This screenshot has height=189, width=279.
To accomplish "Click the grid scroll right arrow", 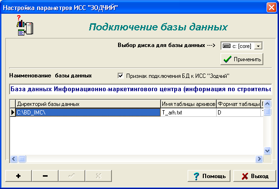I will coord(259,159).
